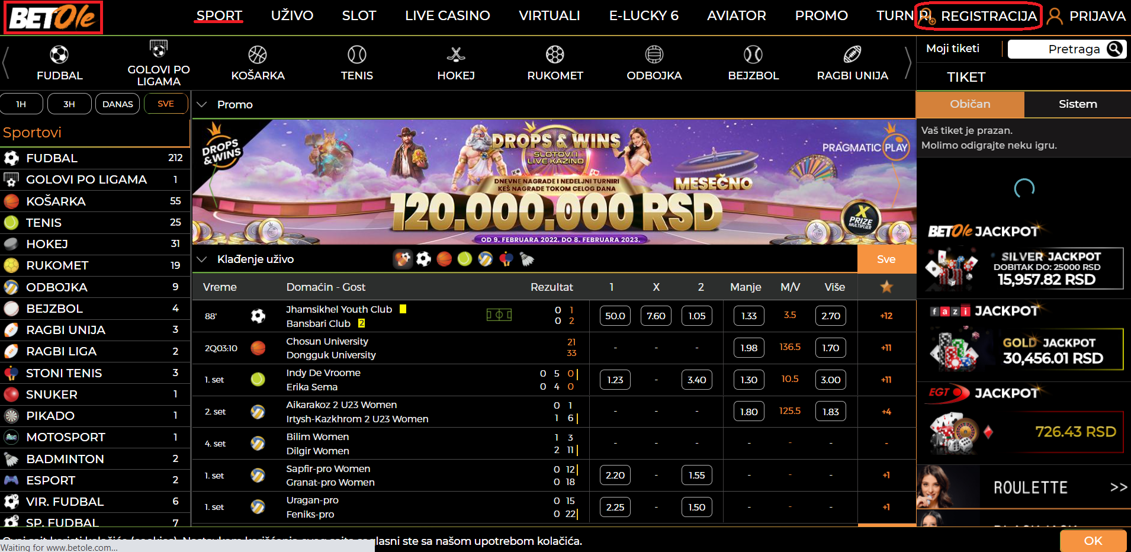
Task: Open PROMO top menu
Action: pos(821,16)
